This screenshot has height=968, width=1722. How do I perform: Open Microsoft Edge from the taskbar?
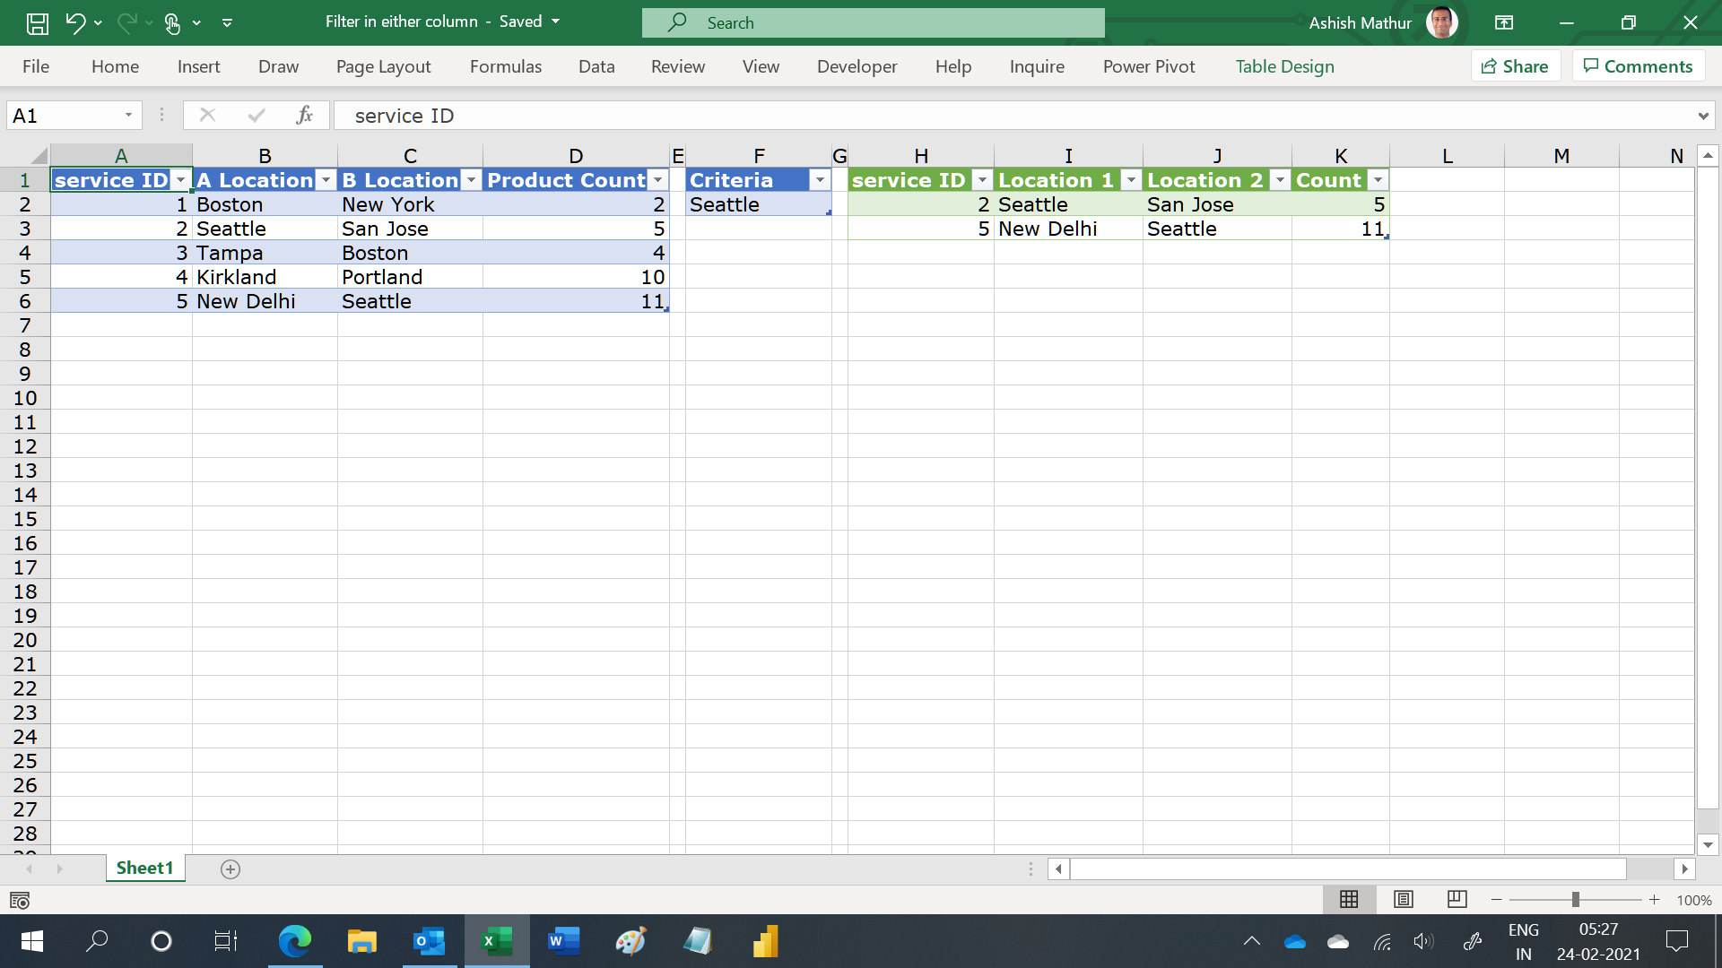(295, 941)
